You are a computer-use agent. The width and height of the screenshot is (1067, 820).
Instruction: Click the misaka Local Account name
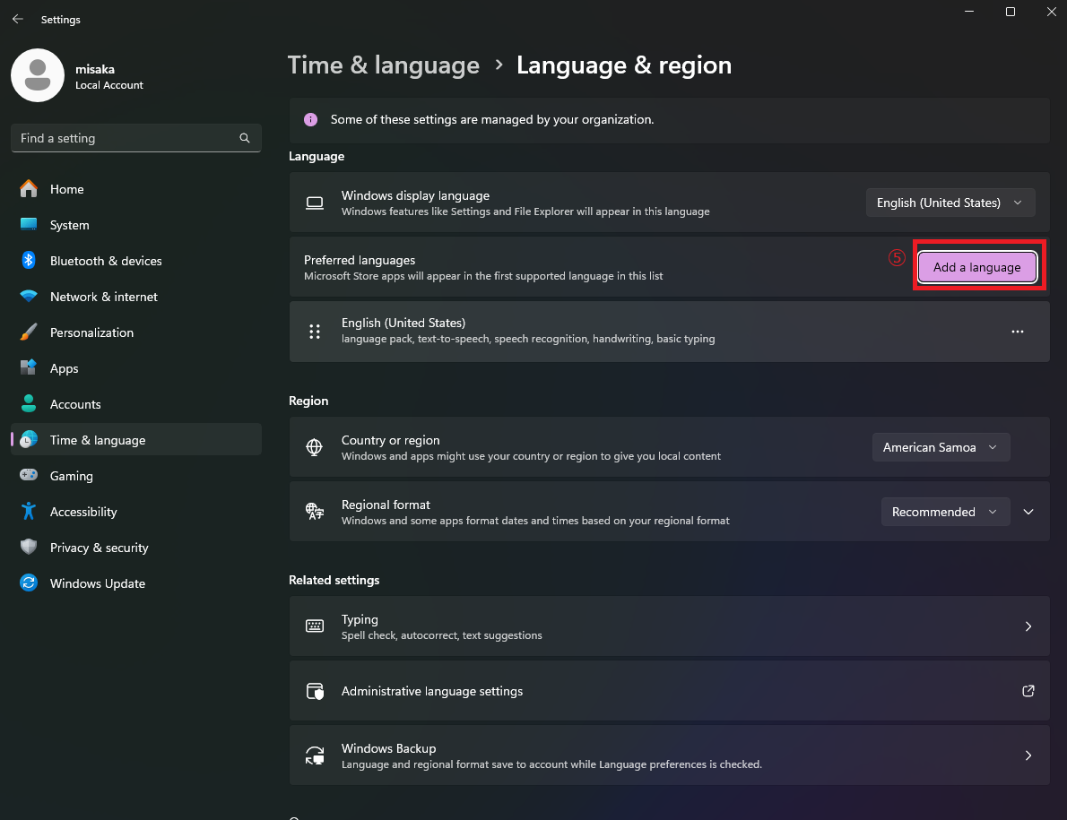coord(108,77)
